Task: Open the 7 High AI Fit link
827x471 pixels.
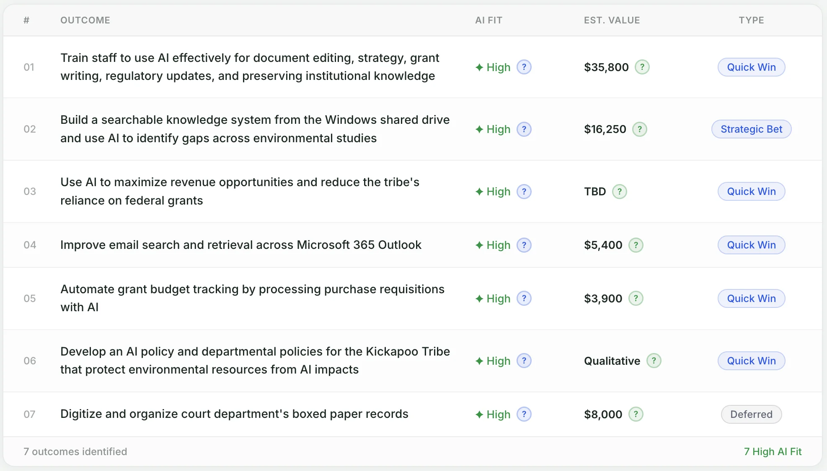Action: pyautogui.click(x=773, y=451)
